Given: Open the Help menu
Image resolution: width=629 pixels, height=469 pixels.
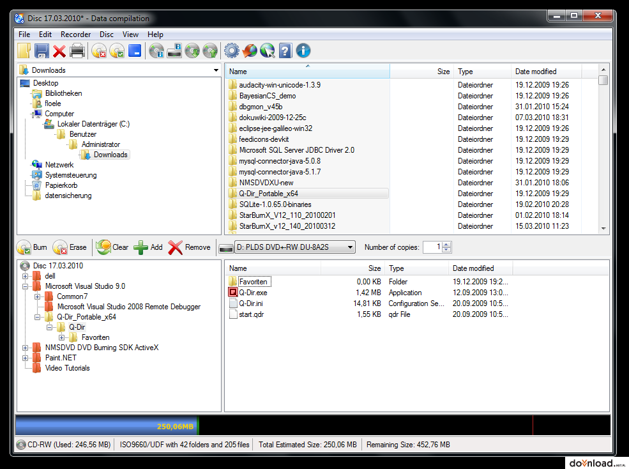Looking at the screenshot, I should point(155,35).
